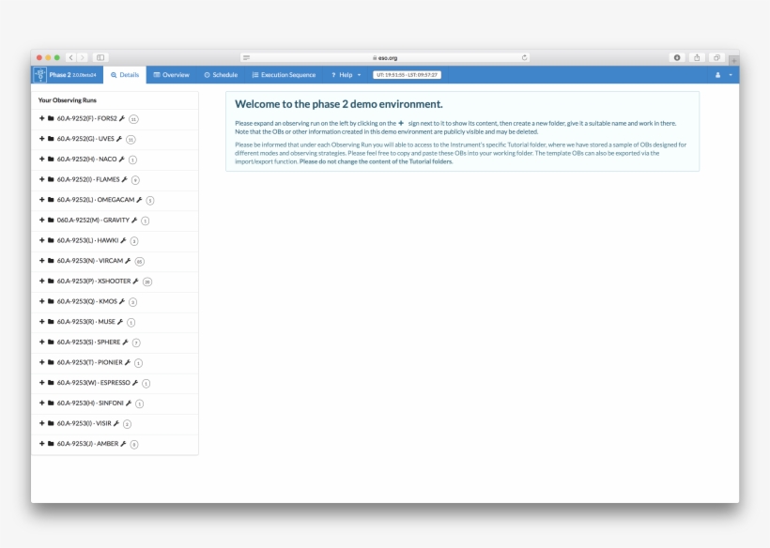Expand the FORS2 observing run with the plus sign
The height and width of the screenshot is (548, 770).
click(41, 119)
